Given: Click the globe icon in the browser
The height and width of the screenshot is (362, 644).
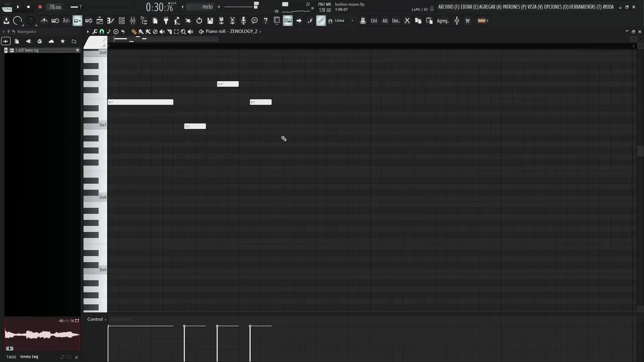Looking at the screenshot, I should [40, 41].
